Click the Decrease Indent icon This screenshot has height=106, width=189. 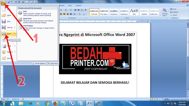pyautogui.click(x=75, y=10)
